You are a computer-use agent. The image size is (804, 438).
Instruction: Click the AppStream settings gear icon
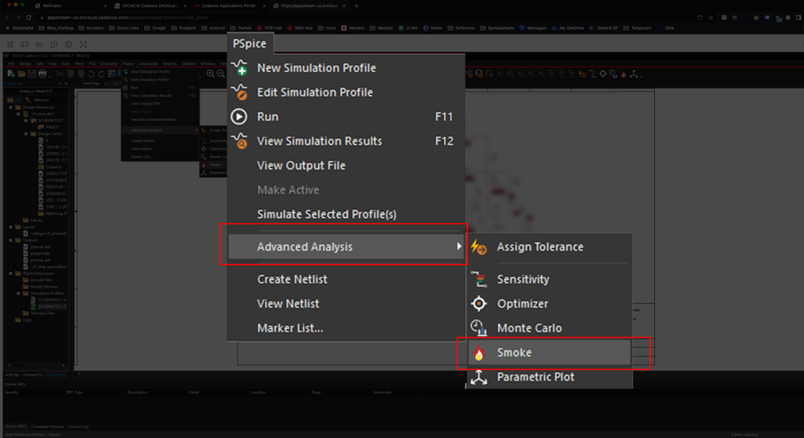pos(69,45)
